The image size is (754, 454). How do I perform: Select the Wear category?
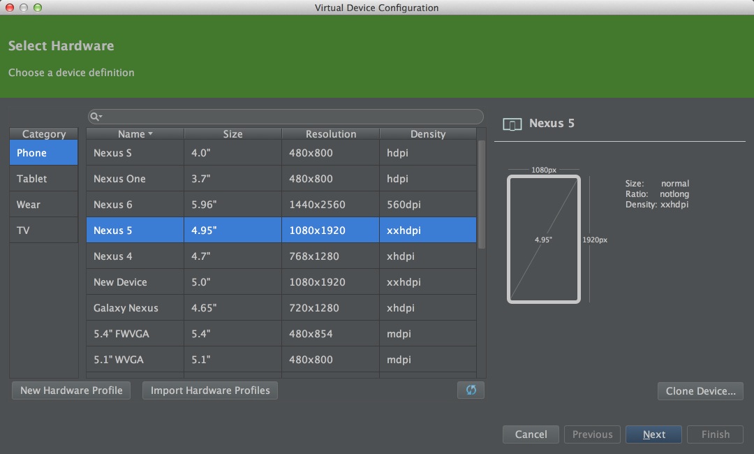point(43,205)
